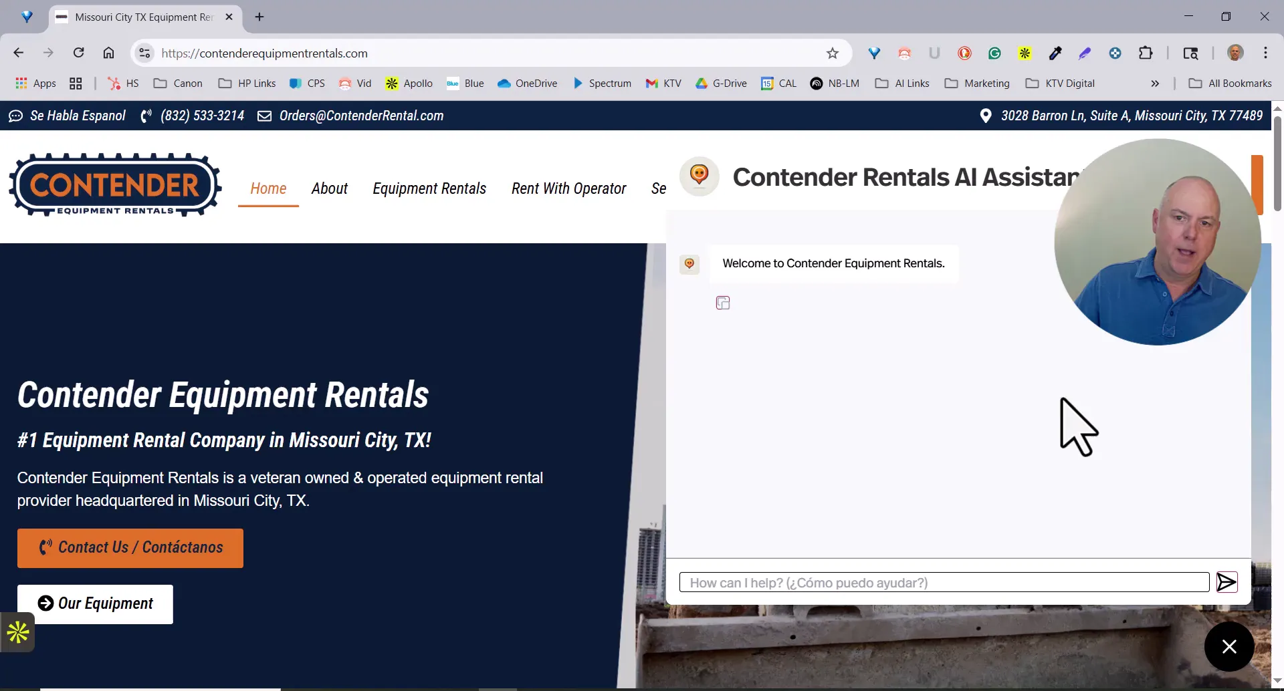Open the OneDrive bookmark

pos(528,84)
